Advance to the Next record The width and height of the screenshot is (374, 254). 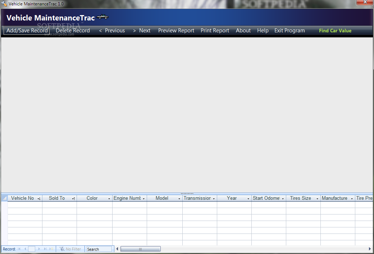[x=142, y=31]
